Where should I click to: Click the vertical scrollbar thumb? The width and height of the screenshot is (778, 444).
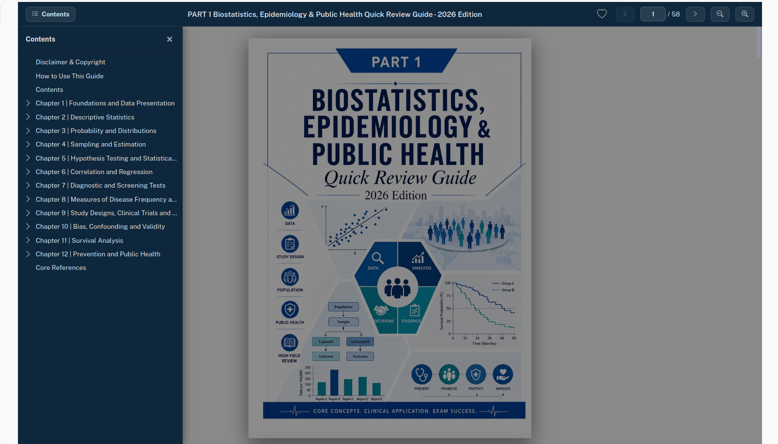[759, 43]
